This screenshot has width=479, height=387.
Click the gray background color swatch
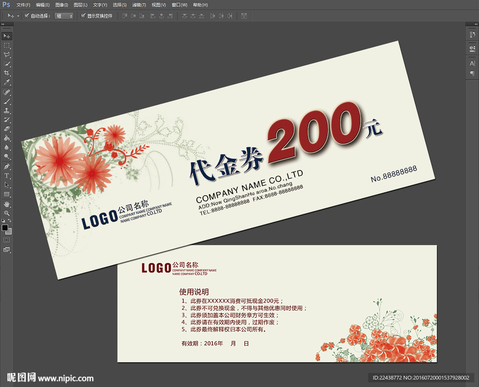(x=9, y=232)
